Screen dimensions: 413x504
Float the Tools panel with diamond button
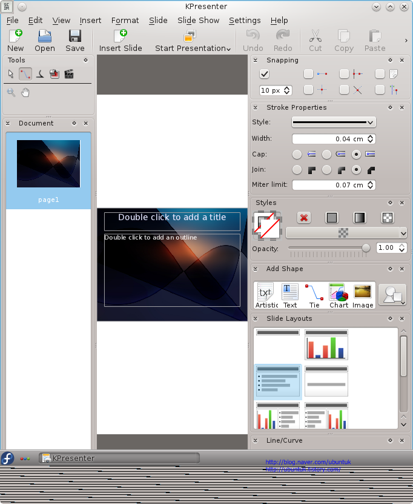(85, 60)
